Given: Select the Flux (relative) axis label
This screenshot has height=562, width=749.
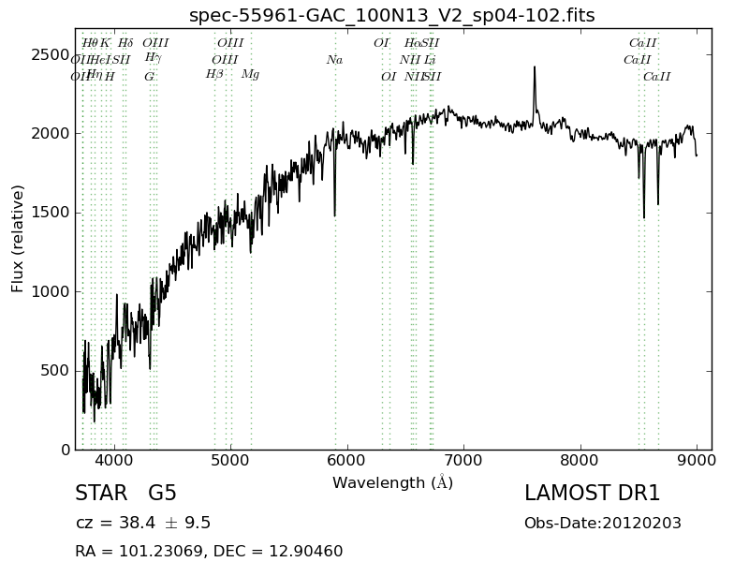Looking at the screenshot, I should 17,239.
